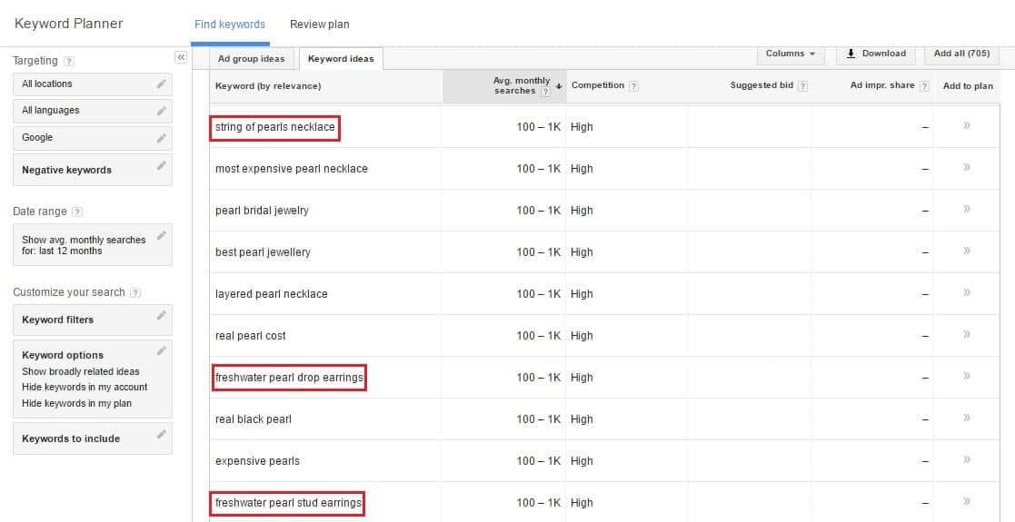Click pencil icon for Negative keywords
The image size is (1015, 522).
[x=161, y=165]
